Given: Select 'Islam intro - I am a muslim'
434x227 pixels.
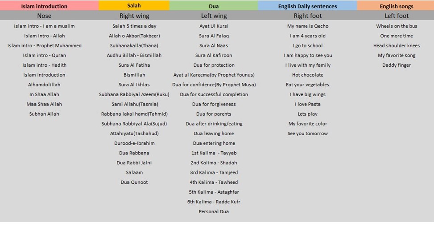Looking at the screenshot, I should tap(44, 26).
